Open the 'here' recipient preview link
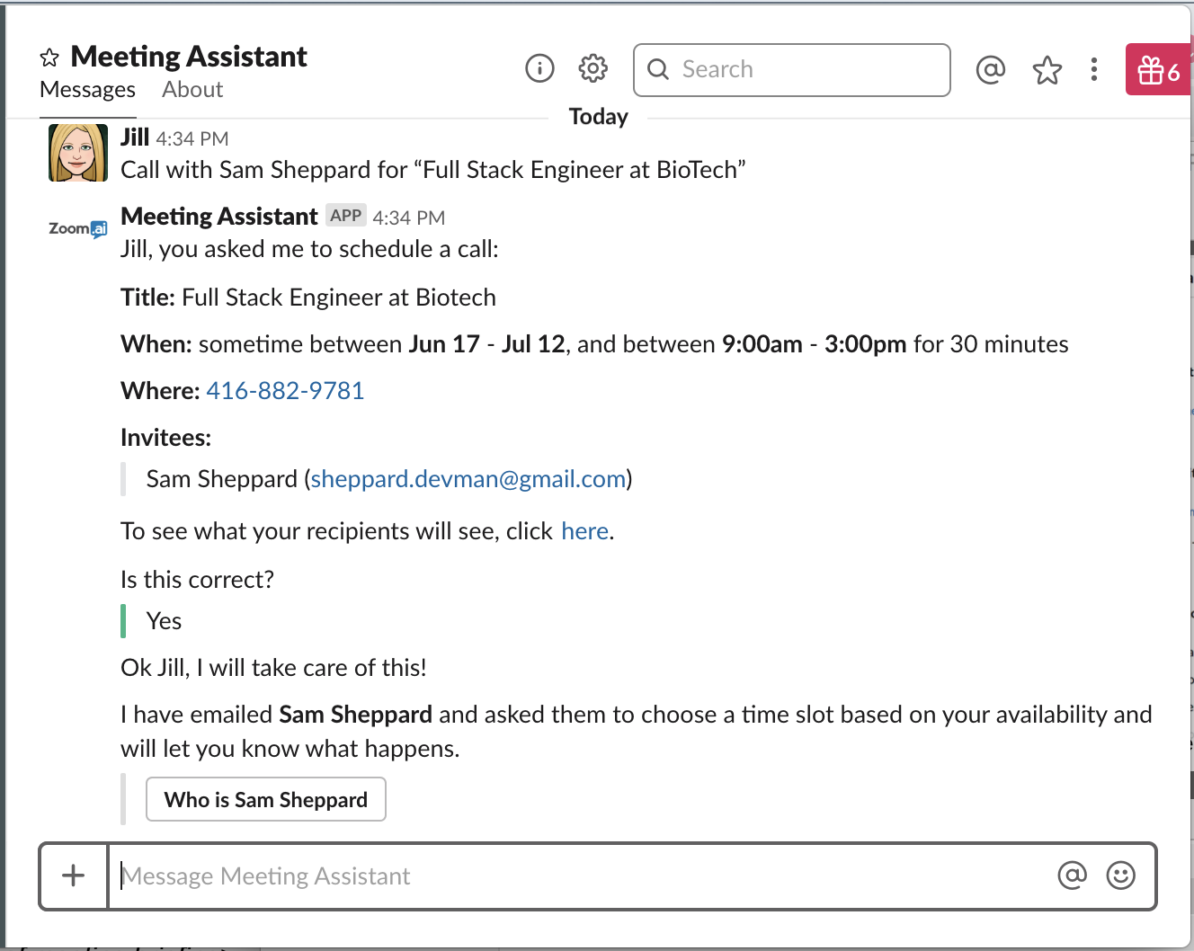Viewport: 1194px width, 951px height. coord(584,531)
